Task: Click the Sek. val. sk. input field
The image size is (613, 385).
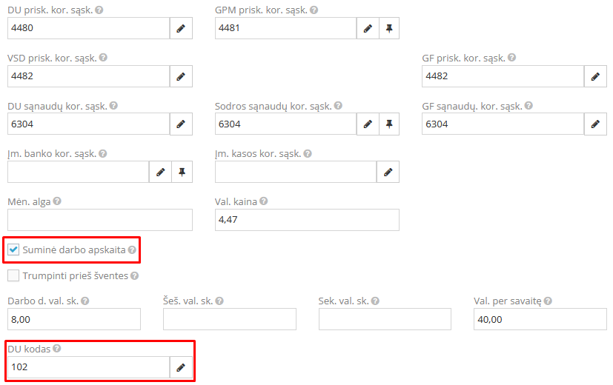Action: click(x=385, y=319)
